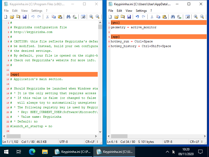Click New file icon in right window
This screenshot has height=157, width=209.
pos(110,17)
